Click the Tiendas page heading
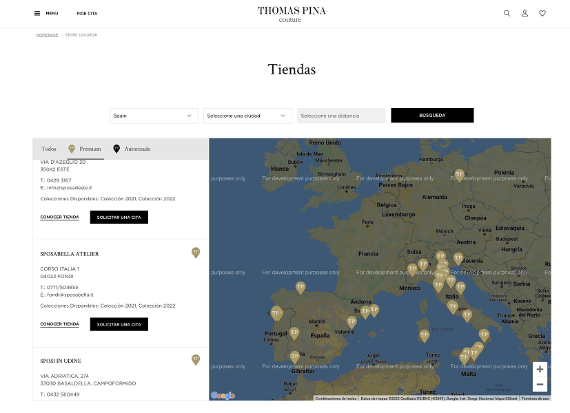Image resolution: width=570 pixels, height=413 pixels. [x=292, y=70]
